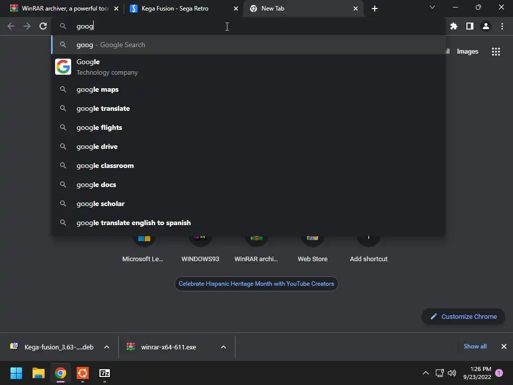The width and height of the screenshot is (513, 385).
Task: Close the New Tab tab
Action: click(356, 9)
